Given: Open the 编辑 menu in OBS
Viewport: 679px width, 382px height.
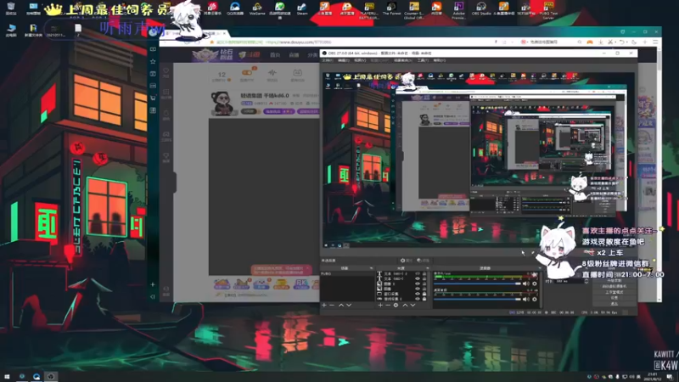Looking at the screenshot, I should pos(343,60).
